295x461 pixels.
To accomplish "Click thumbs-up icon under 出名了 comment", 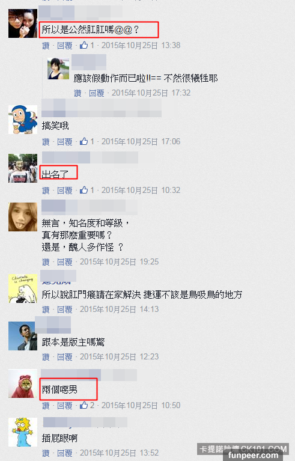I will (84, 190).
